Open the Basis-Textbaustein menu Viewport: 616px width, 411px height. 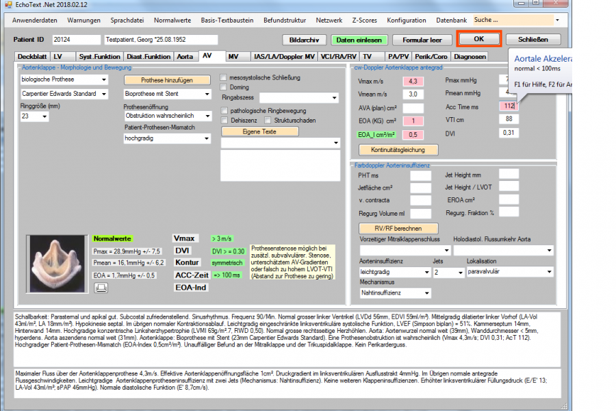227,21
